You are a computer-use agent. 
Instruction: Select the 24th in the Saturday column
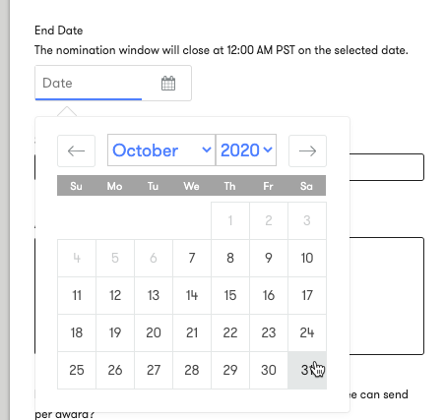[307, 332]
